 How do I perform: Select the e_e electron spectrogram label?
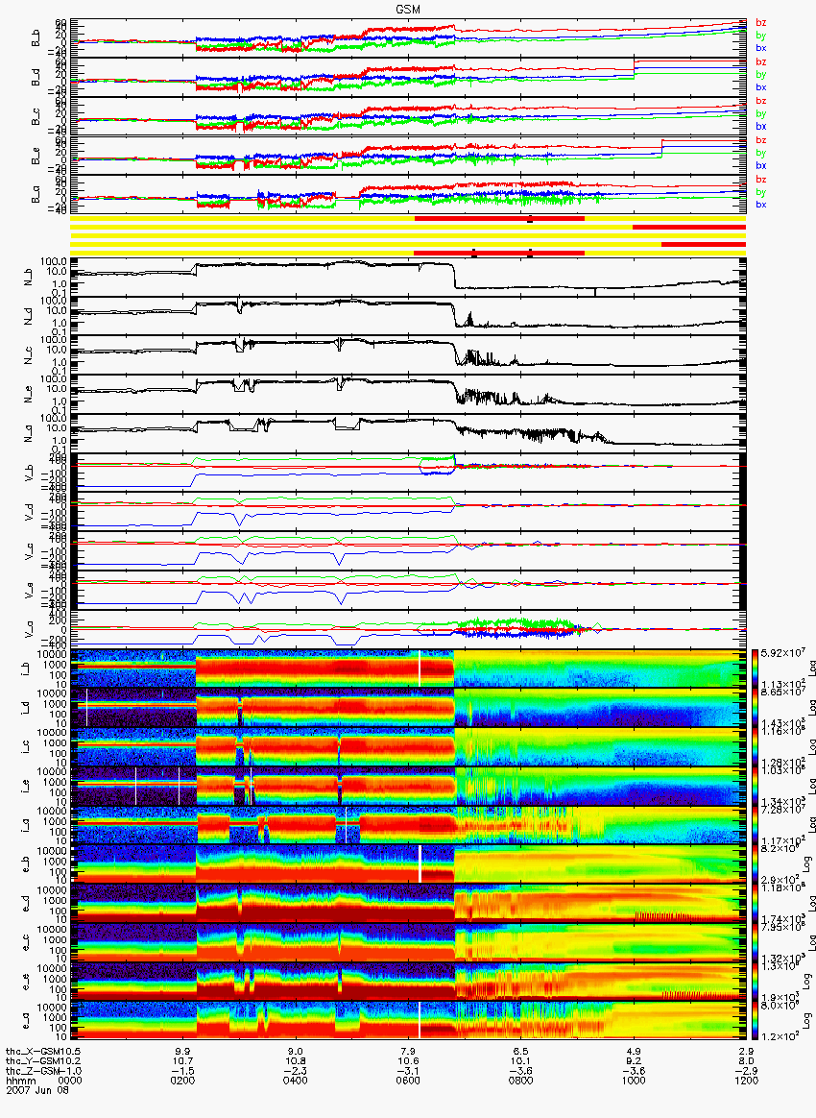coord(26,982)
